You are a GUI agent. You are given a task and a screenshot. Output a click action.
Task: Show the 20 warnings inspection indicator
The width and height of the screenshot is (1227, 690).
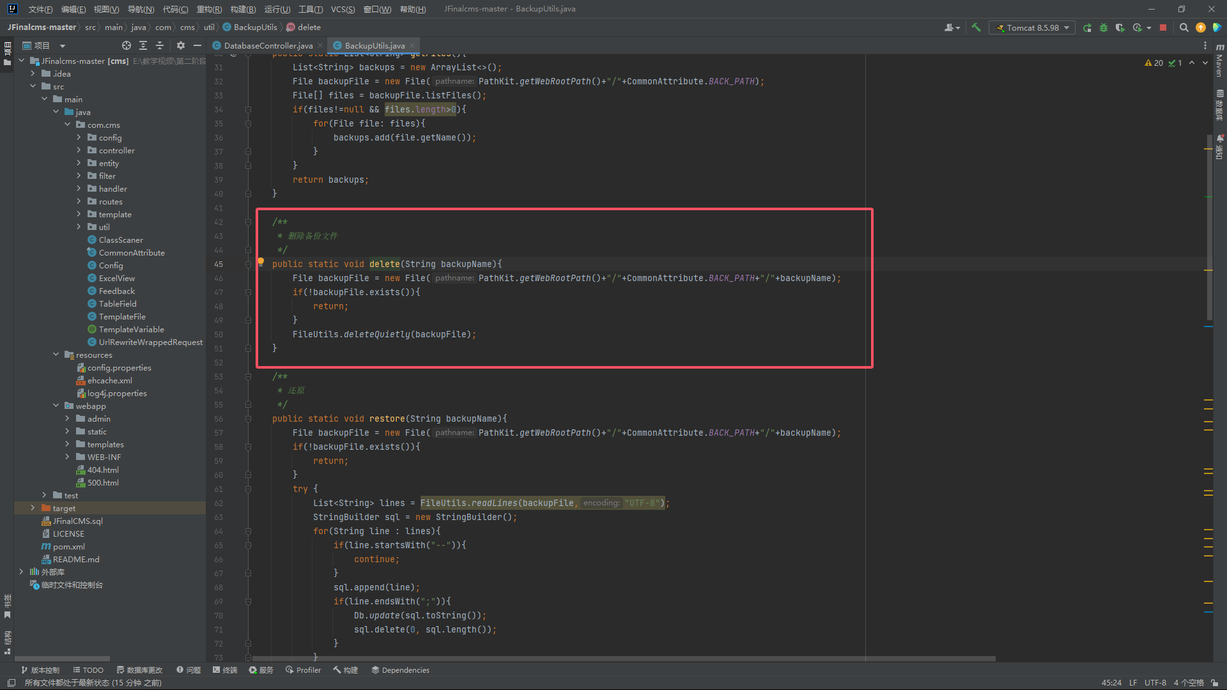click(1154, 63)
